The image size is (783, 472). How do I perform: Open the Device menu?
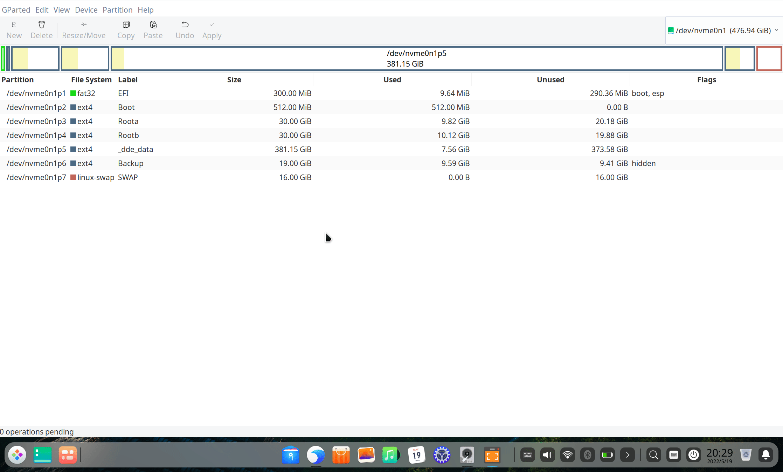click(86, 10)
